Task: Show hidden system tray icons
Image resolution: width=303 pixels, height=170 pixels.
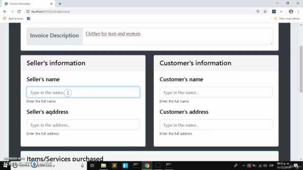Action: click(244, 166)
